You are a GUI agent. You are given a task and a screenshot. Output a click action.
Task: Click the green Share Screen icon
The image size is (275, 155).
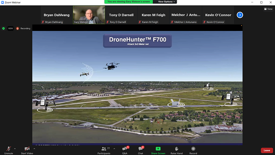(158, 149)
